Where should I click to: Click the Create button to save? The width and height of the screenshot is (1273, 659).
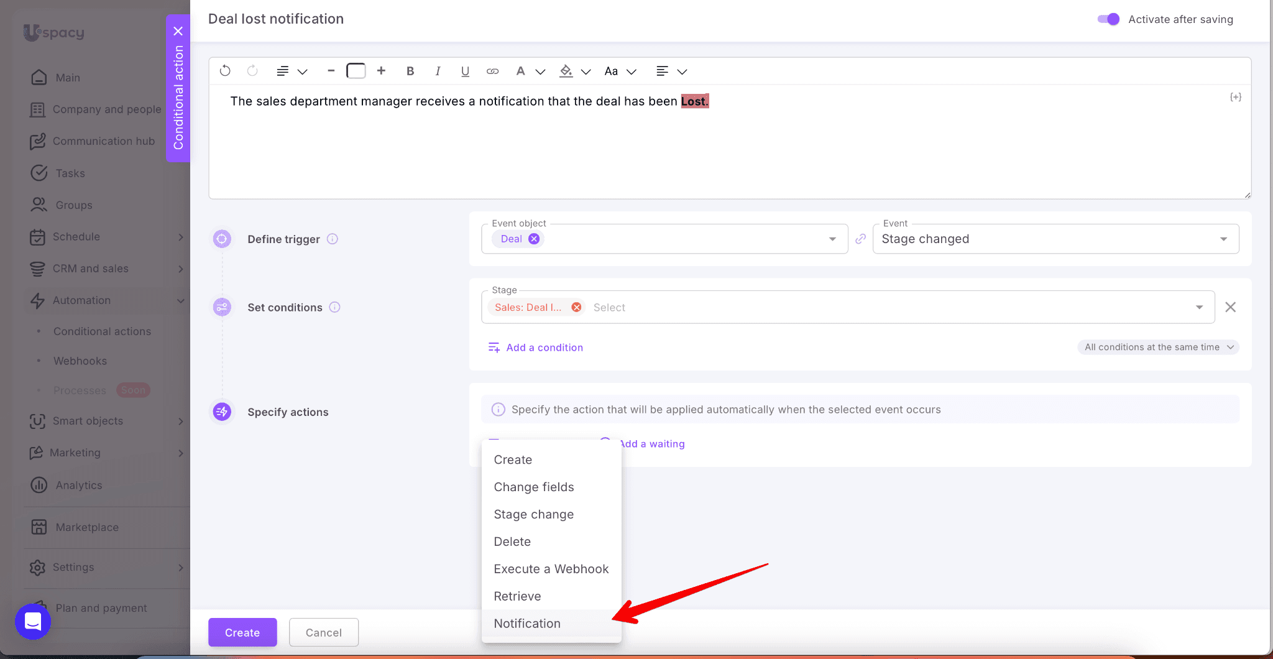(x=242, y=632)
